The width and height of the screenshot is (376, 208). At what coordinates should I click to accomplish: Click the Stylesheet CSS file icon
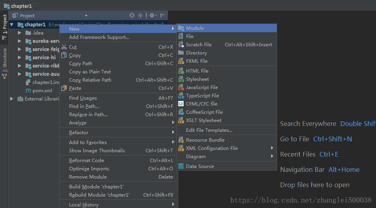click(181, 79)
